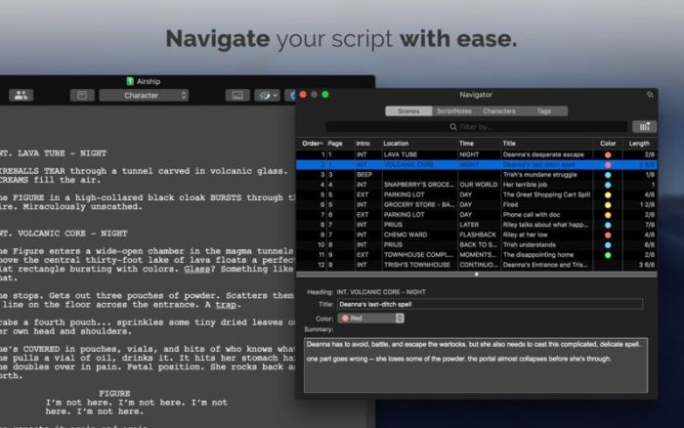This screenshot has width=684, height=428.
Task: Click the 'INT. LAVA TUBE - NIGHT' script heading
Action: tap(53, 153)
